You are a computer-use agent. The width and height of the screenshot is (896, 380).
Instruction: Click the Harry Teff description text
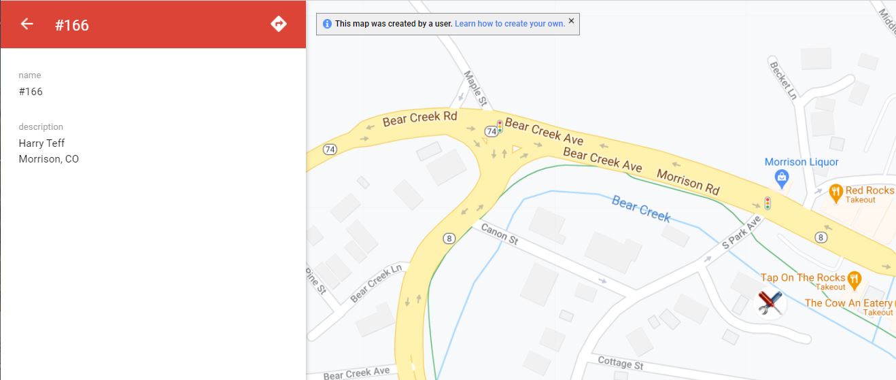click(42, 143)
